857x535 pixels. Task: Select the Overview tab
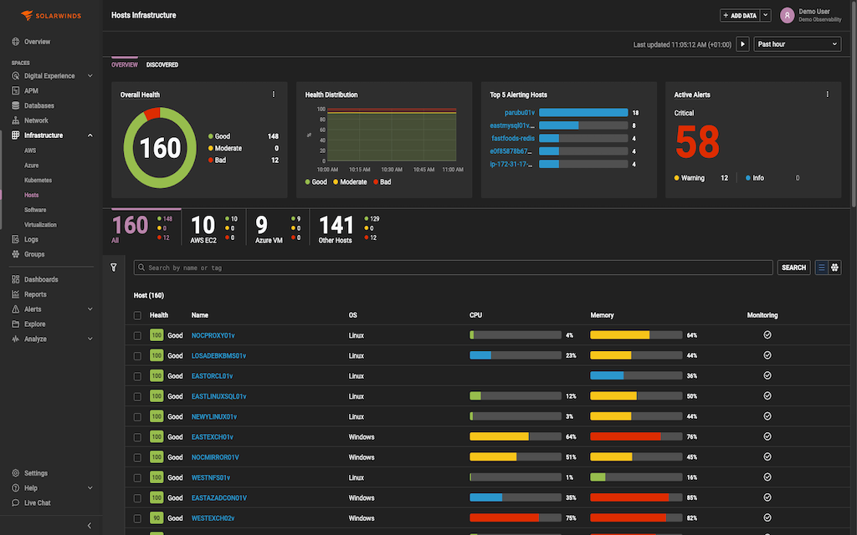125,64
